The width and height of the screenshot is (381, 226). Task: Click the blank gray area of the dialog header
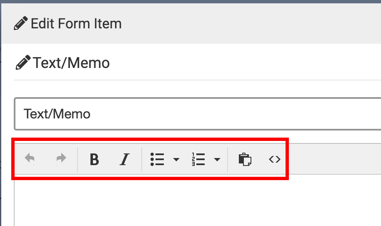[x=250, y=23]
